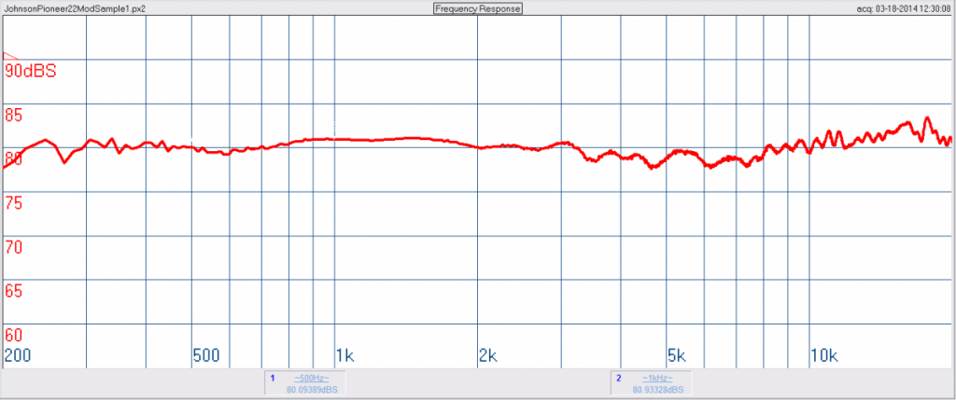Click the 10k frequency axis label
The width and height of the screenshot is (956, 400).
click(x=824, y=355)
